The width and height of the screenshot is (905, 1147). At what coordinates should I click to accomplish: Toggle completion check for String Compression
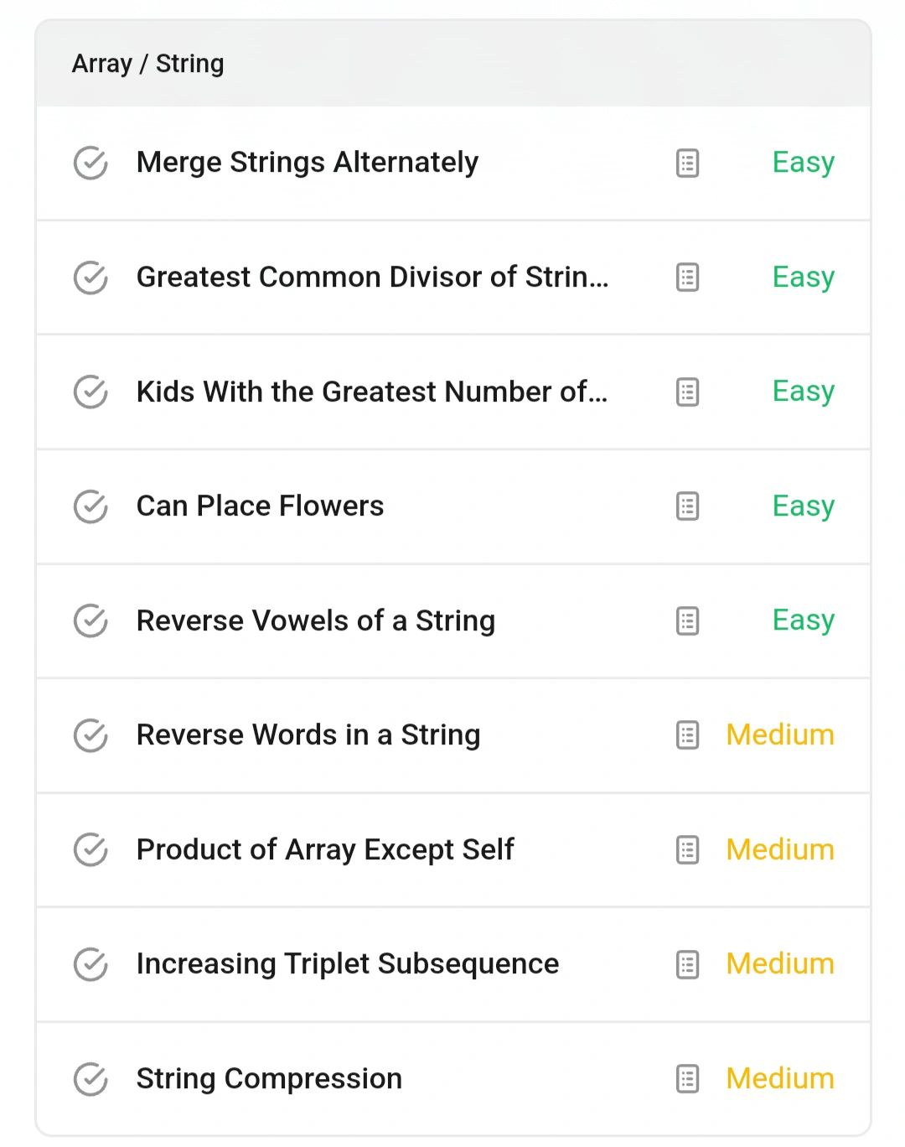(x=90, y=1079)
